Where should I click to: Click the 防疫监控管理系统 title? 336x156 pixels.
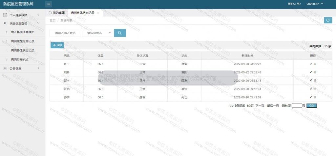tap(18, 4)
